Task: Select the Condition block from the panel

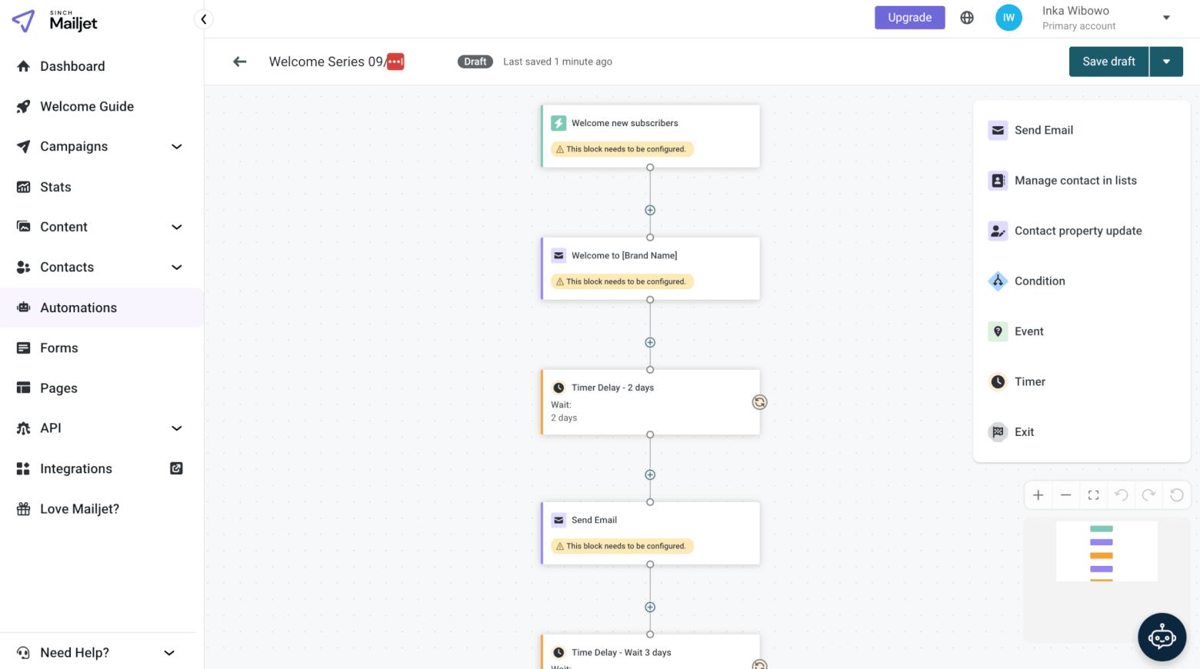Action: click(x=1039, y=281)
